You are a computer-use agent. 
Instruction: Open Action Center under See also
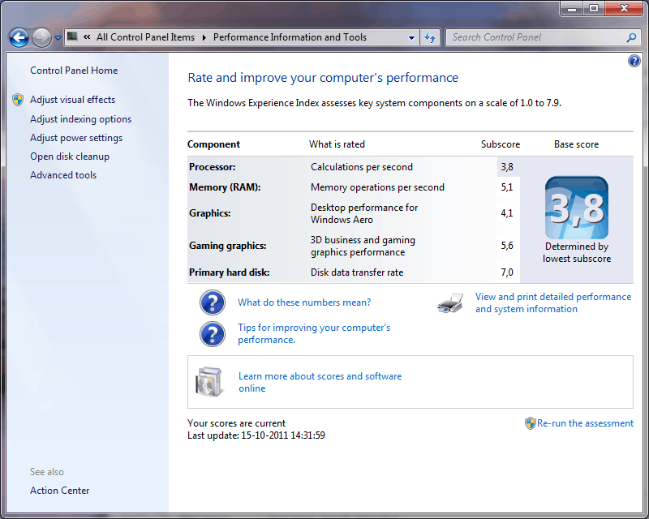click(59, 491)
